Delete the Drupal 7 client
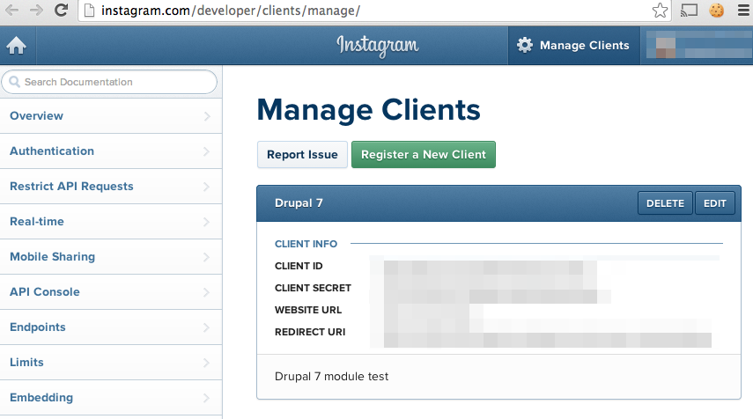Screen dimensions: 753x419 pos(665,203)
